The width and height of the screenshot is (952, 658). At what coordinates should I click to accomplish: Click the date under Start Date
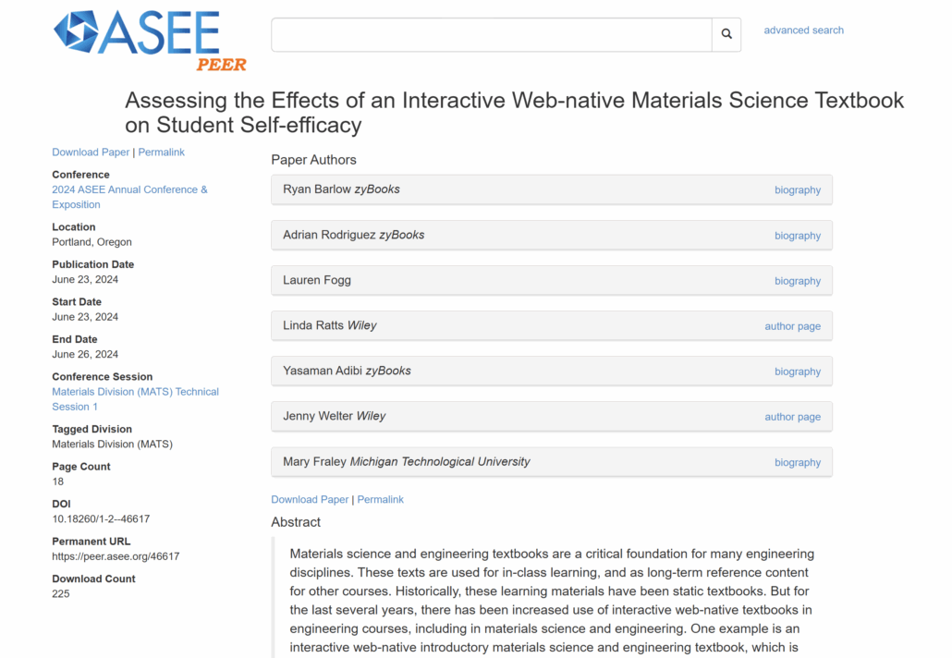(85, 317)
